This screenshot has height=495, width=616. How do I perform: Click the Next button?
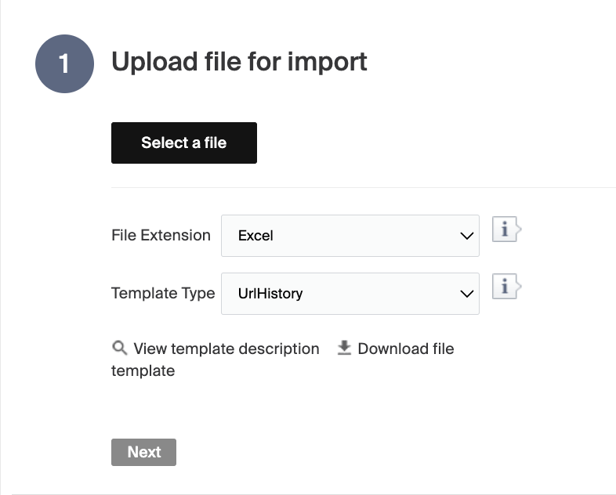pos(143,452)
